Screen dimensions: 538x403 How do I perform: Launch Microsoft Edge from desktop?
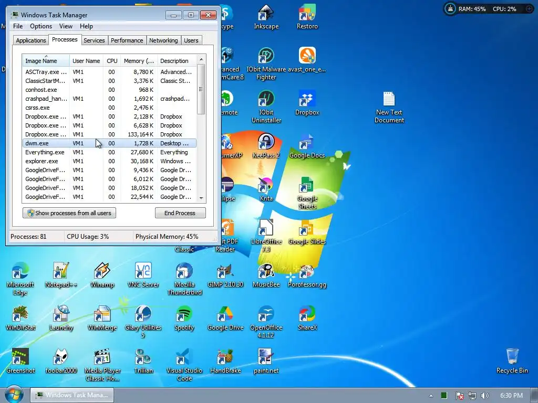tap(20, 279)
